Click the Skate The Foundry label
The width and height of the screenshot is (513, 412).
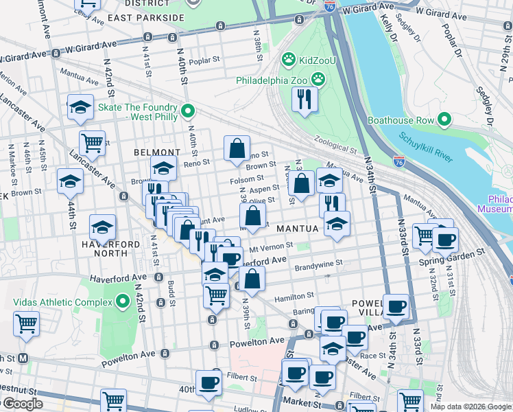138,112
